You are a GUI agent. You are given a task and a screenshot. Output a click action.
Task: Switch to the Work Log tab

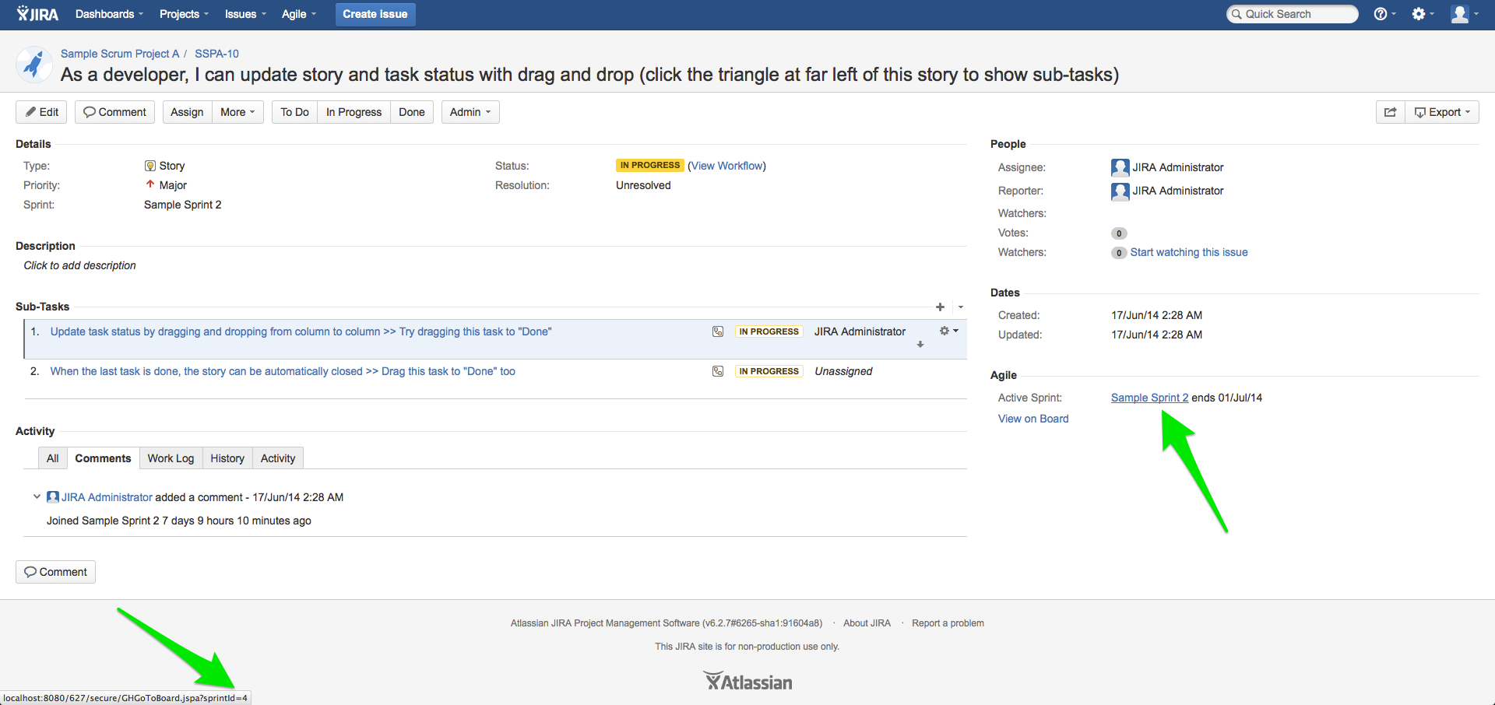(171, 458)
